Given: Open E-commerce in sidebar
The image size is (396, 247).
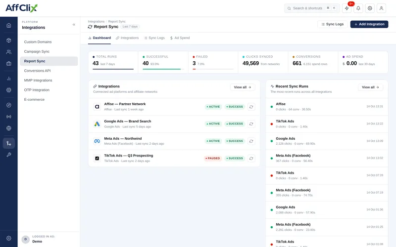Looking at the screenshot, I should tap(49, 99).
